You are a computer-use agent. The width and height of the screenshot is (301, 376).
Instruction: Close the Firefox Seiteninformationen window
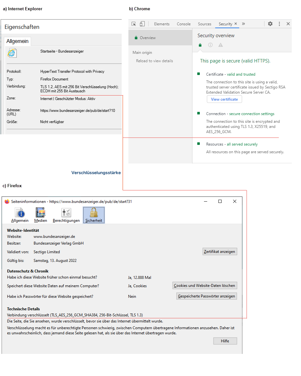click(235, 201)
